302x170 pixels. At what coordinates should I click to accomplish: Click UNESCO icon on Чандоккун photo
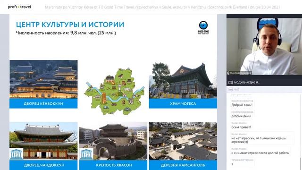coord(17,154)
